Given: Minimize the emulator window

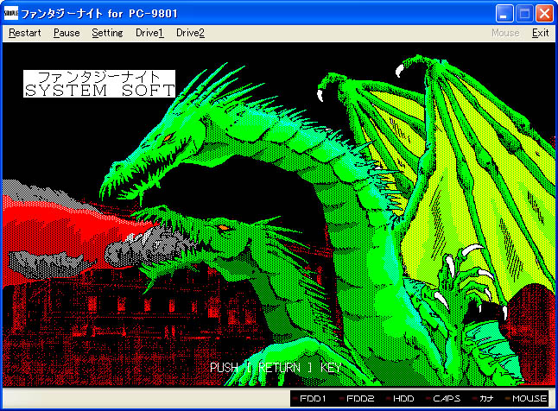Looking at the screenshot, I should (504, 14).
